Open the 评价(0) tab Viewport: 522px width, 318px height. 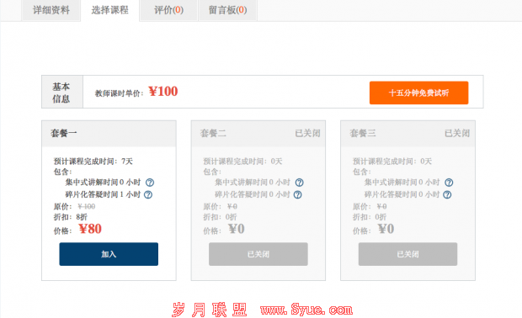(168, 10)
